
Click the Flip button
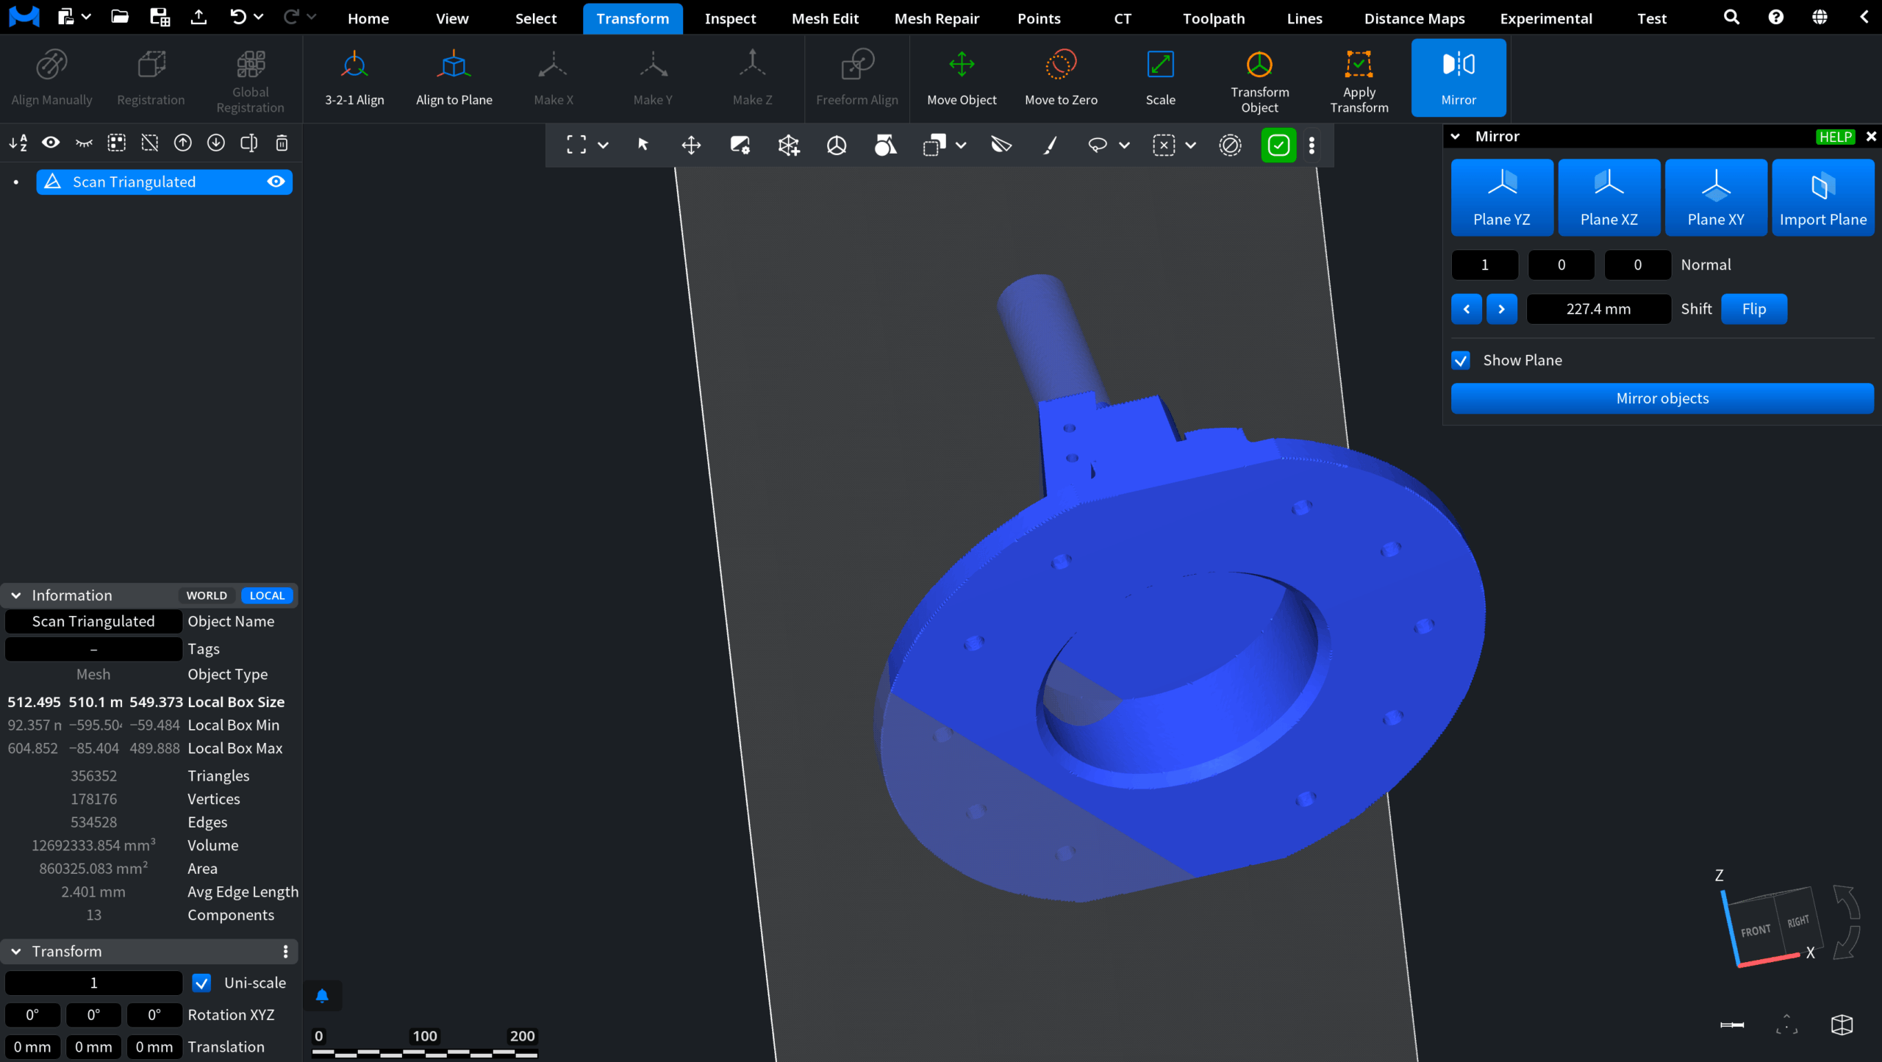[1753, 309]
